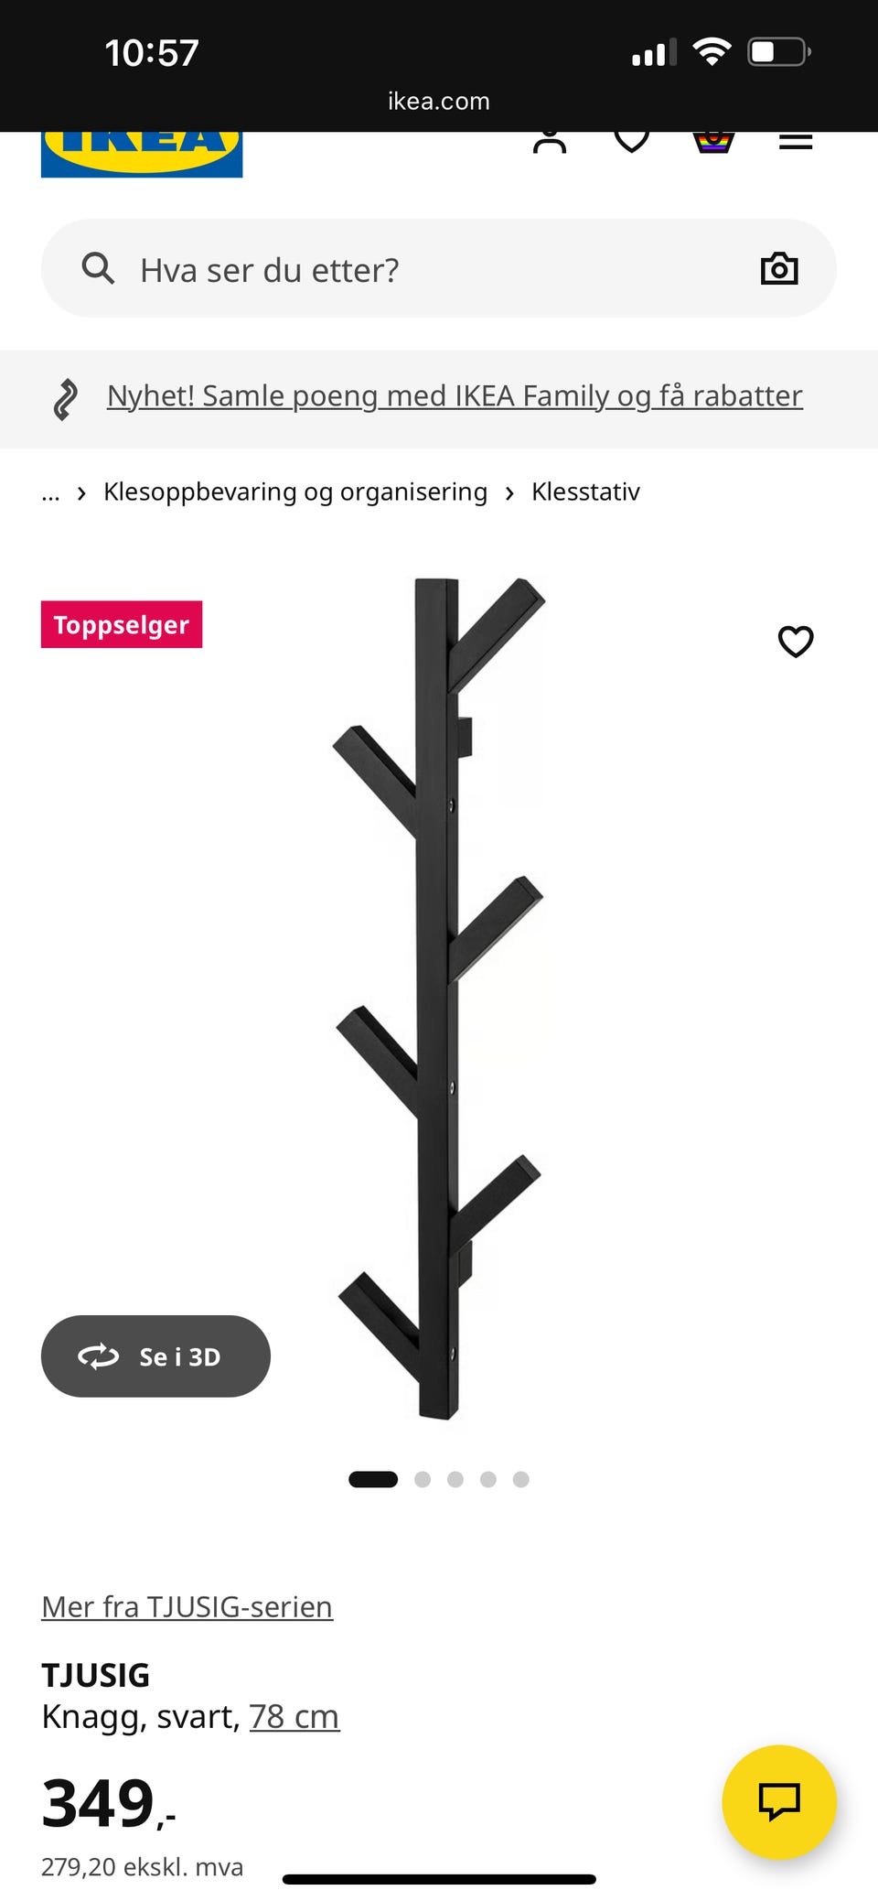Screen dimensions: 878x1901
Task: Expand the collapsed breadcrumb ellipsis
Action: pyautogui.click(x=50, y=492)
